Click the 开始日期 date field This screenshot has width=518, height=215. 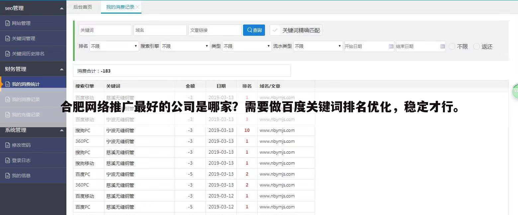coord(369,46)
